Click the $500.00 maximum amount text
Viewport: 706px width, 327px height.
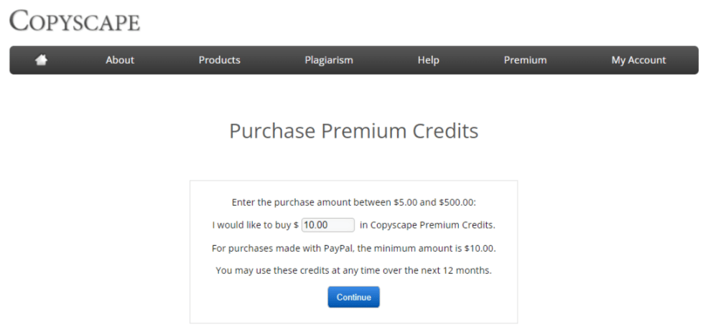click(457, 202)
